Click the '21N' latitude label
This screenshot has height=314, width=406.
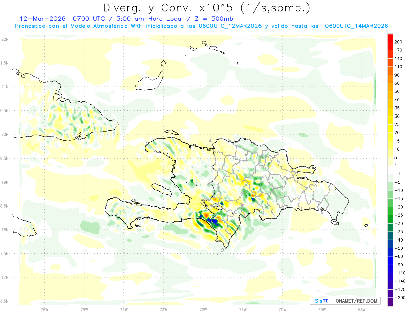(5, 87)
